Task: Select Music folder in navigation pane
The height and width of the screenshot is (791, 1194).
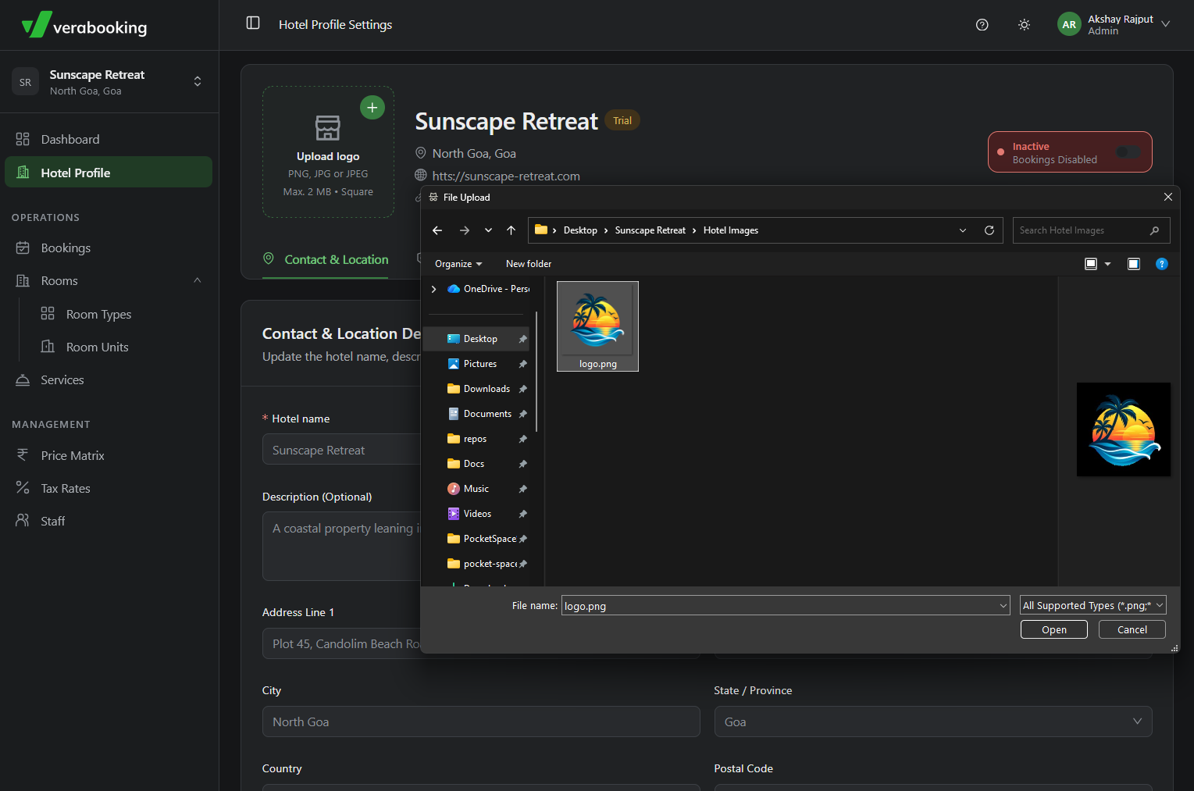Action: click(x=476, y=489)
